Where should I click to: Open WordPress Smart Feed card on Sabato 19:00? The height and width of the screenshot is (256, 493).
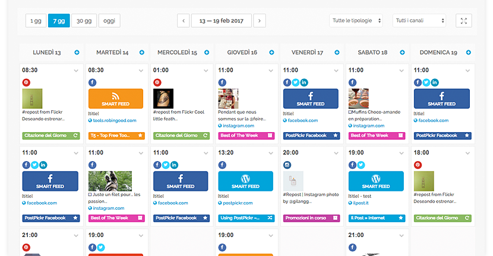pos(376,181)
